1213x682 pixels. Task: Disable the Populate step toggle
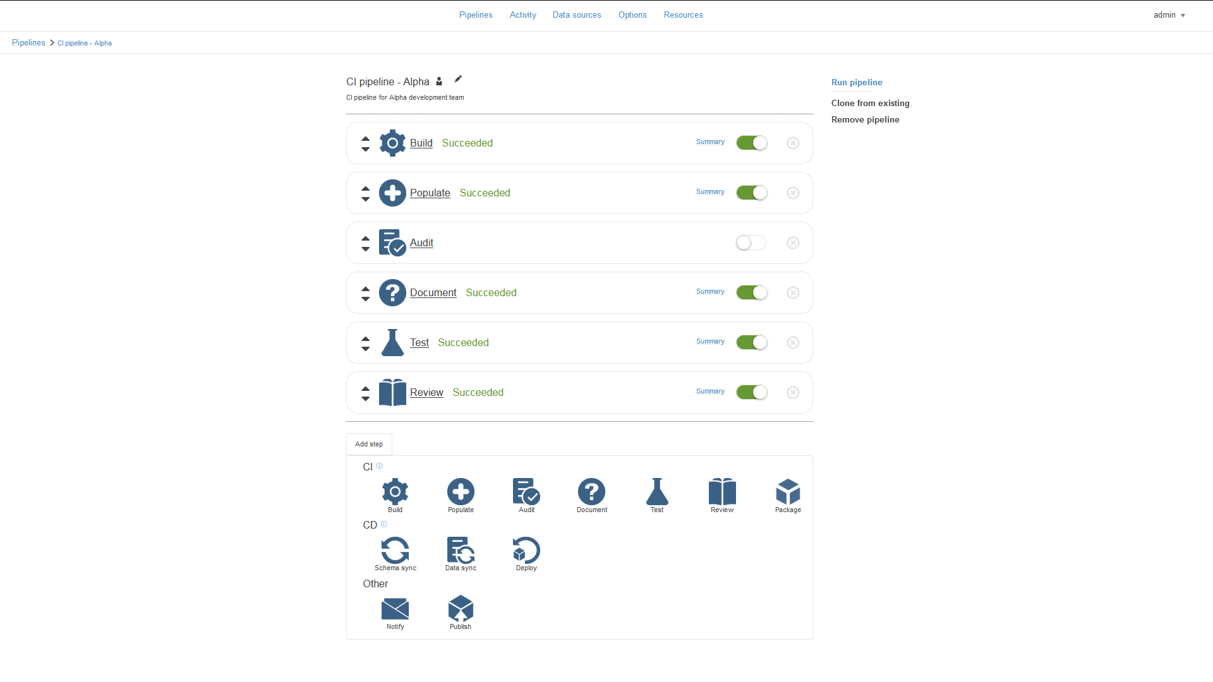click(752, 193)
